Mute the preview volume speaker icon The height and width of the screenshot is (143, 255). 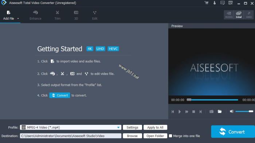pyautogui.click(x=232, y=111)
